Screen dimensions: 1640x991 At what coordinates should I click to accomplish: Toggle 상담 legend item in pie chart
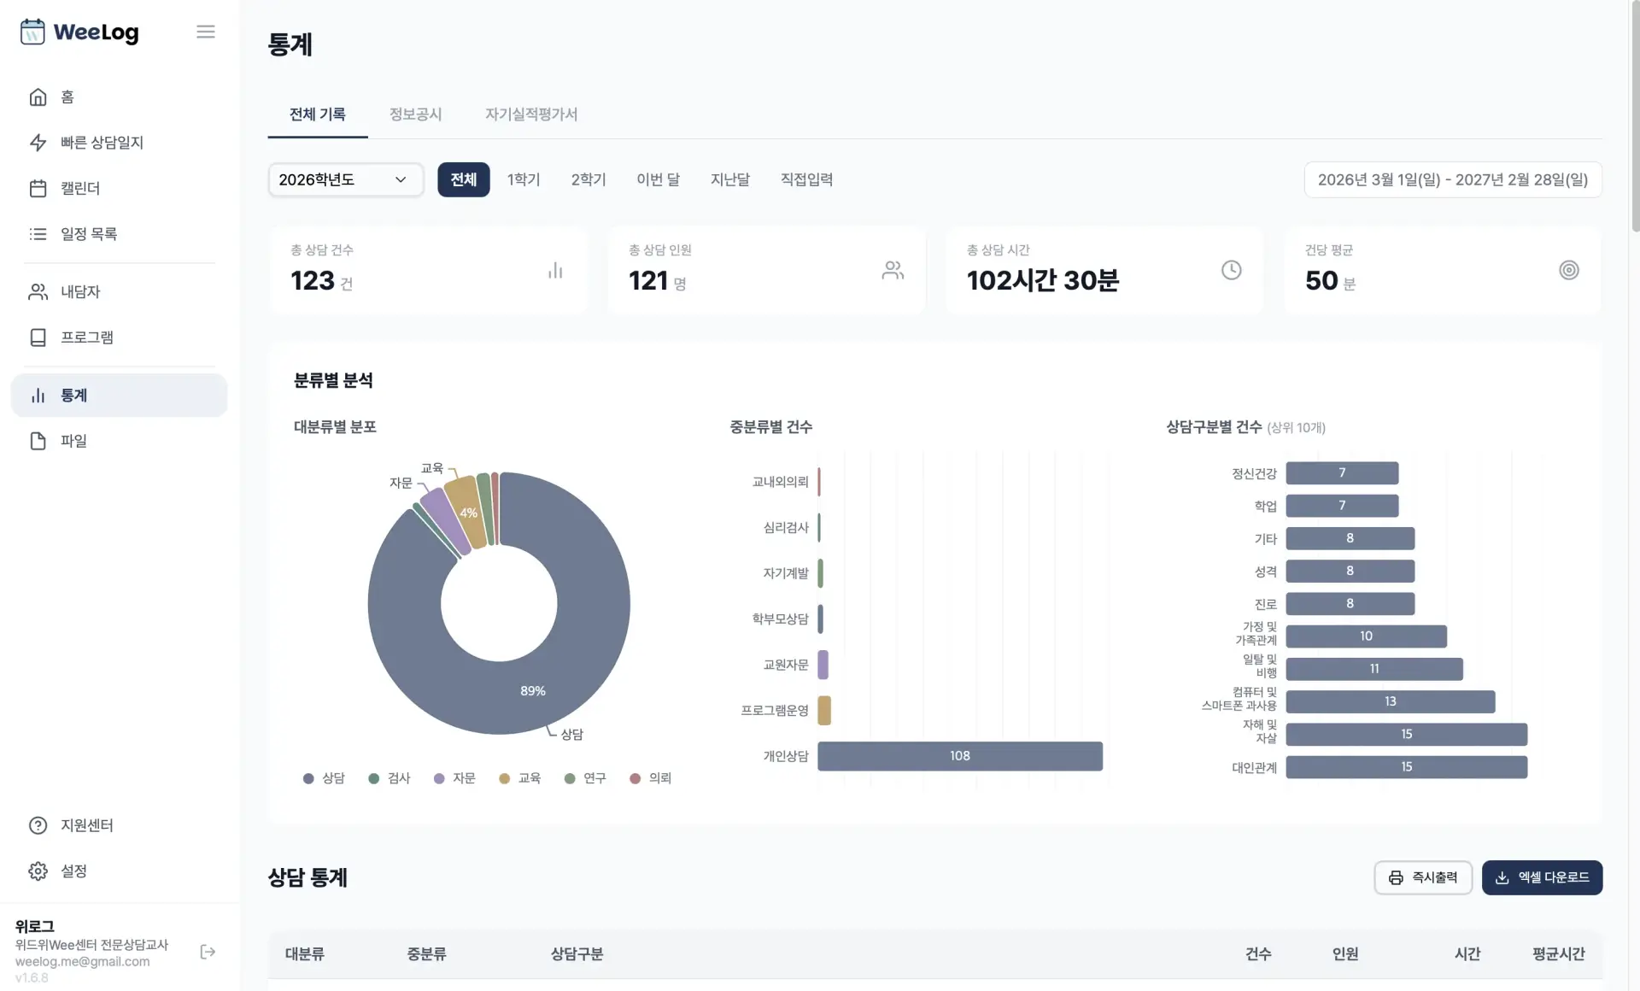(324, 778)
